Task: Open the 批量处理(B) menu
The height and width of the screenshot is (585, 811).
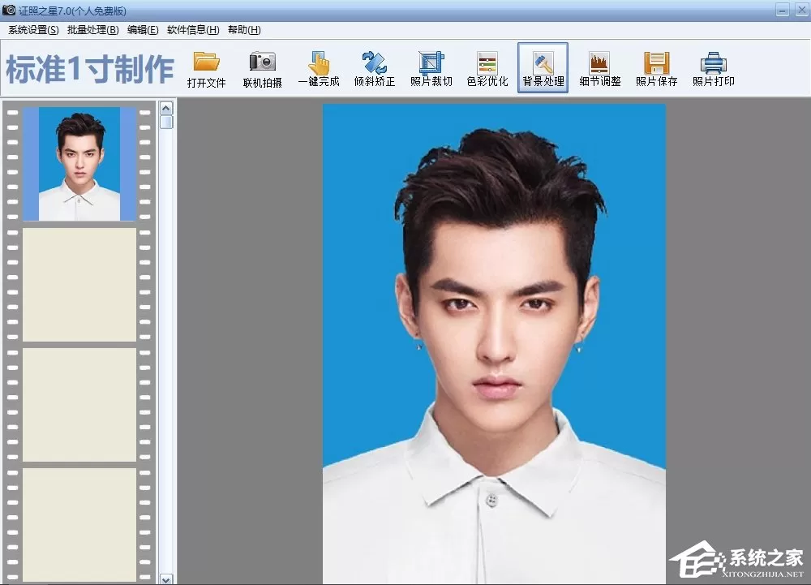Action: point(92,30)
